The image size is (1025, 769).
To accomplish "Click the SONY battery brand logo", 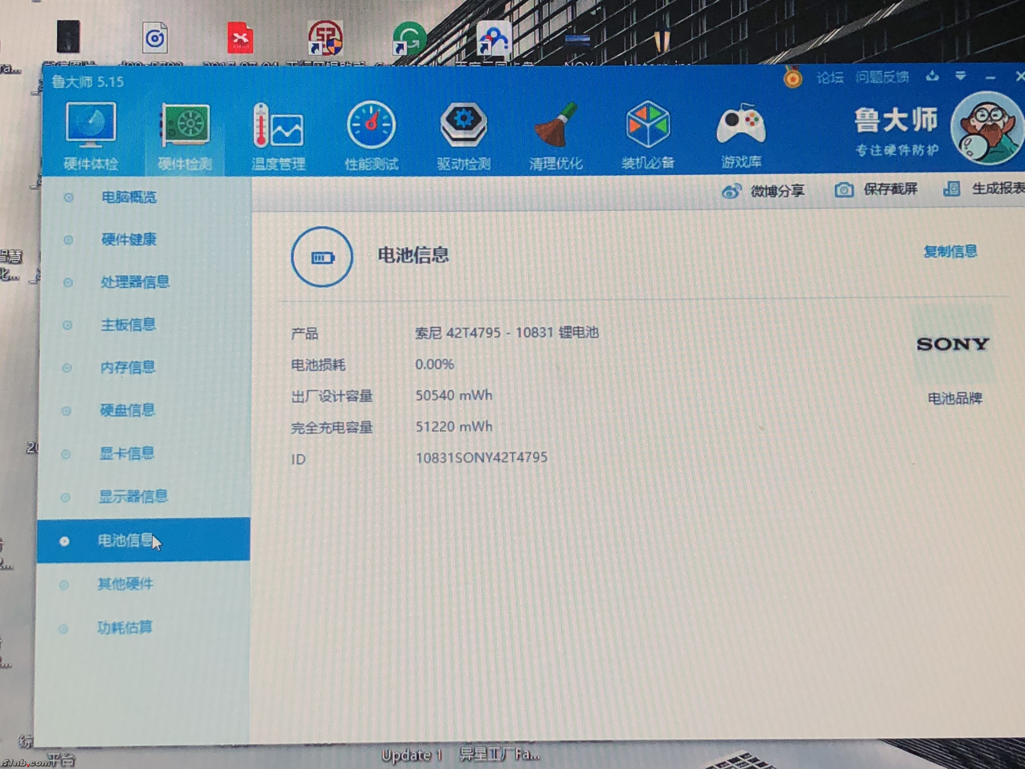I will pos(953,344).
